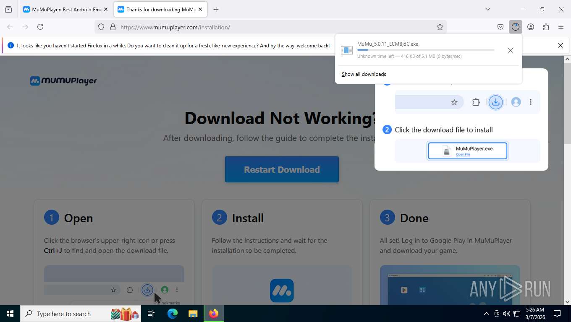Open network status tray icon
This screenshot has height=322, width=571.
517,314
